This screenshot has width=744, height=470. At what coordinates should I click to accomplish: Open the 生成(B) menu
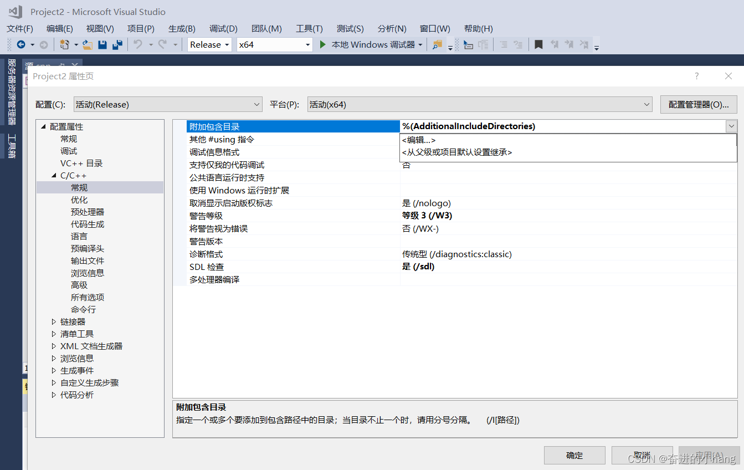[x=182, y=29]
